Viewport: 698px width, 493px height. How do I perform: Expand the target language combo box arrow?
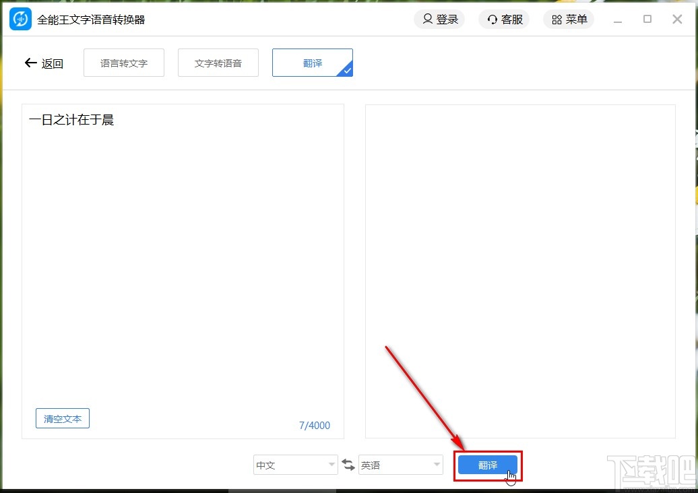click(x=437, y=465)
